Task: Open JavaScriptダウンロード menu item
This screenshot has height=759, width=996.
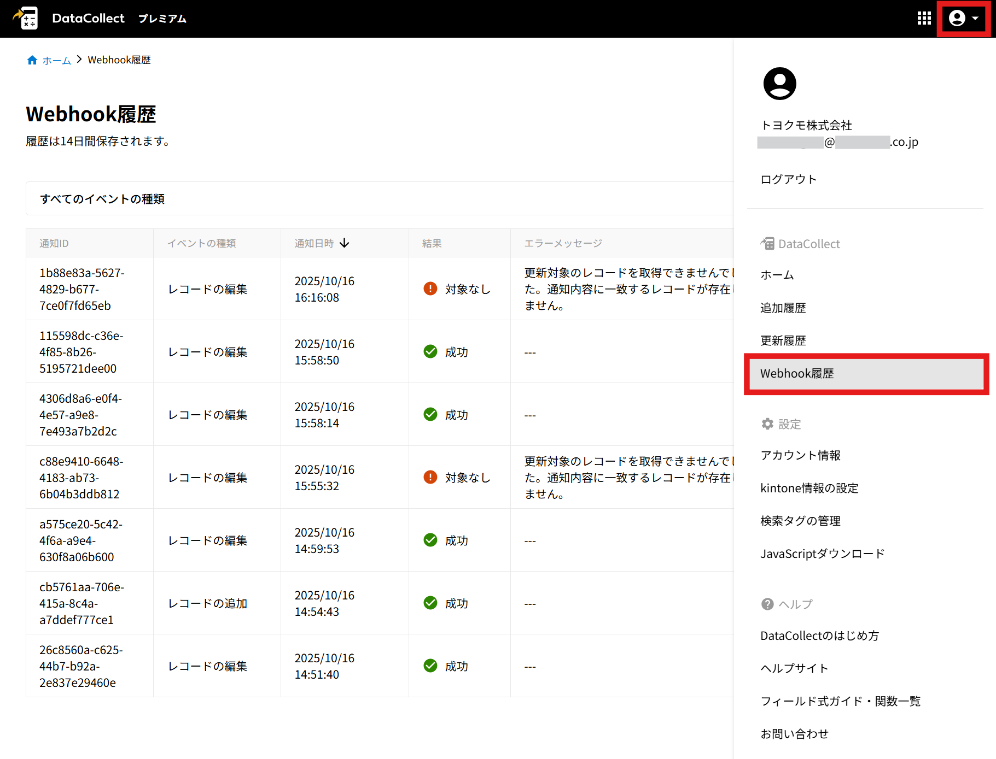Action: tap(822, 554)
